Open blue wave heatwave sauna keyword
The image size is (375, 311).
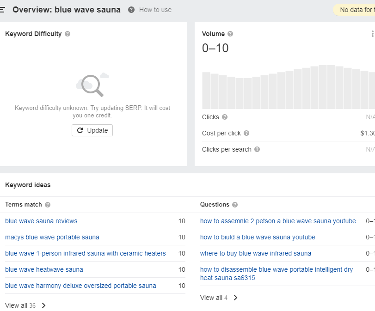click(x=44, y=269)
